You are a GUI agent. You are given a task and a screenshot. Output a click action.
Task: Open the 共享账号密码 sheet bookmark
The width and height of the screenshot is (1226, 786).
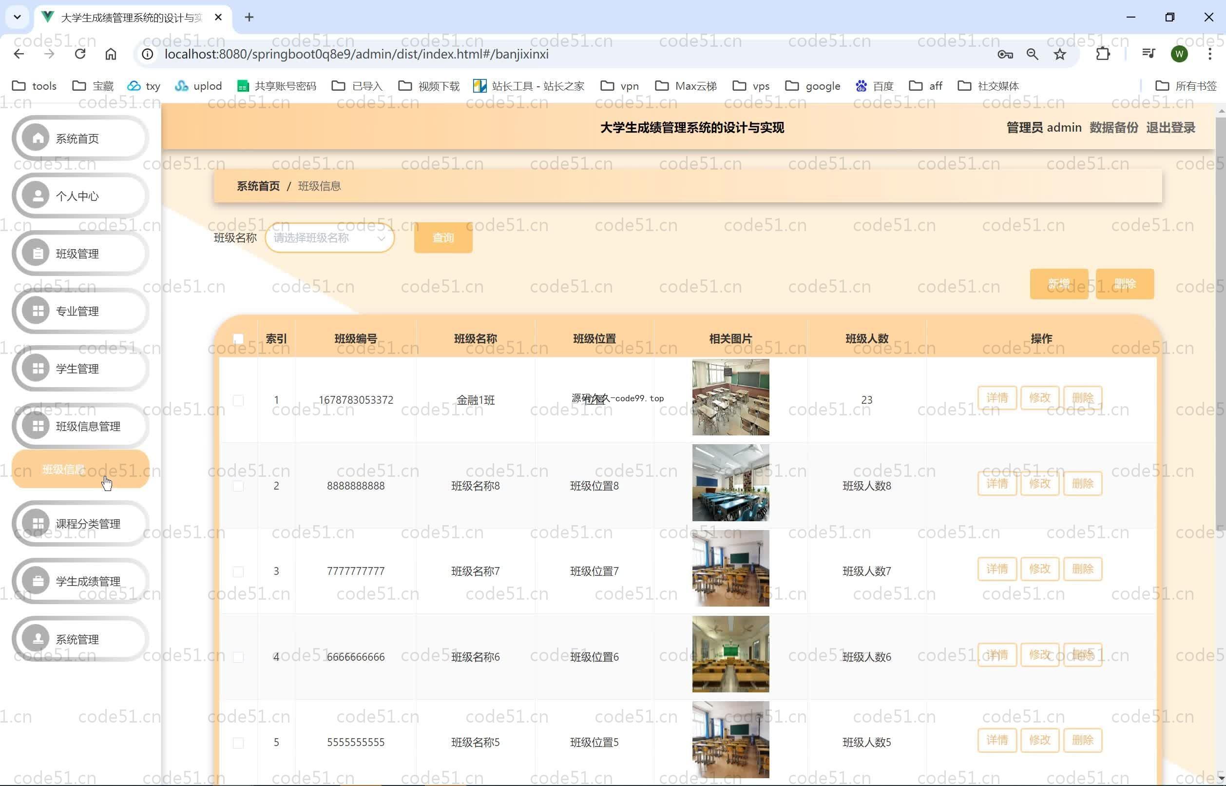pos(276,86)
